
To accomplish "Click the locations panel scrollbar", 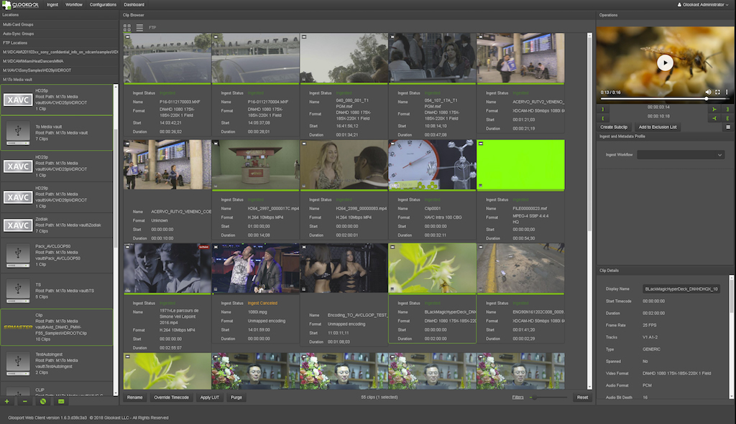I will [x=116, y=240].
